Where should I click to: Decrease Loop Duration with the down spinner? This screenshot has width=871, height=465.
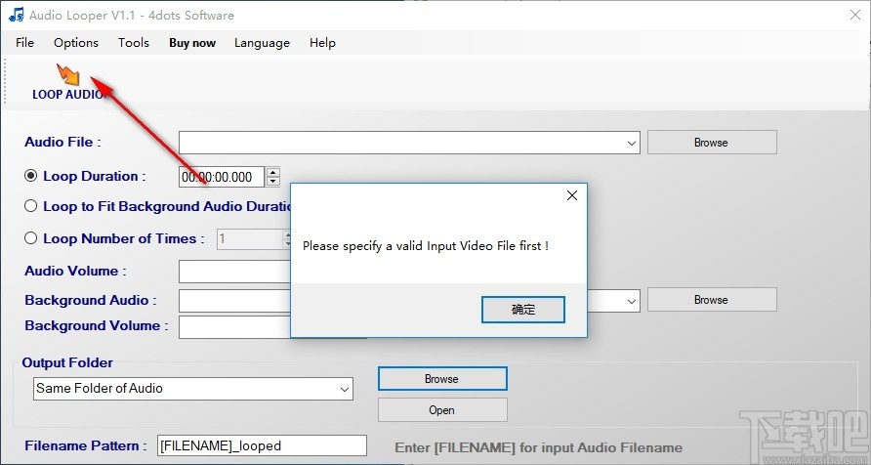272,182
